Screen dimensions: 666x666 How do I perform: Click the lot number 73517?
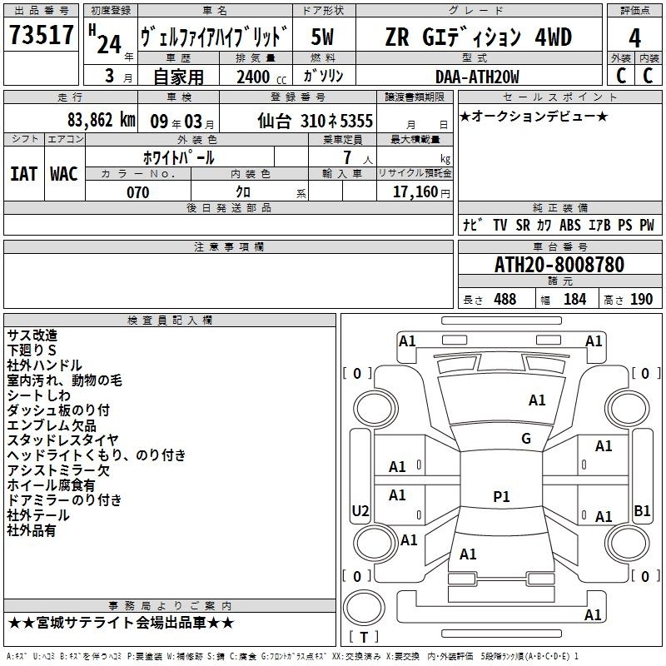pos(41,37)
